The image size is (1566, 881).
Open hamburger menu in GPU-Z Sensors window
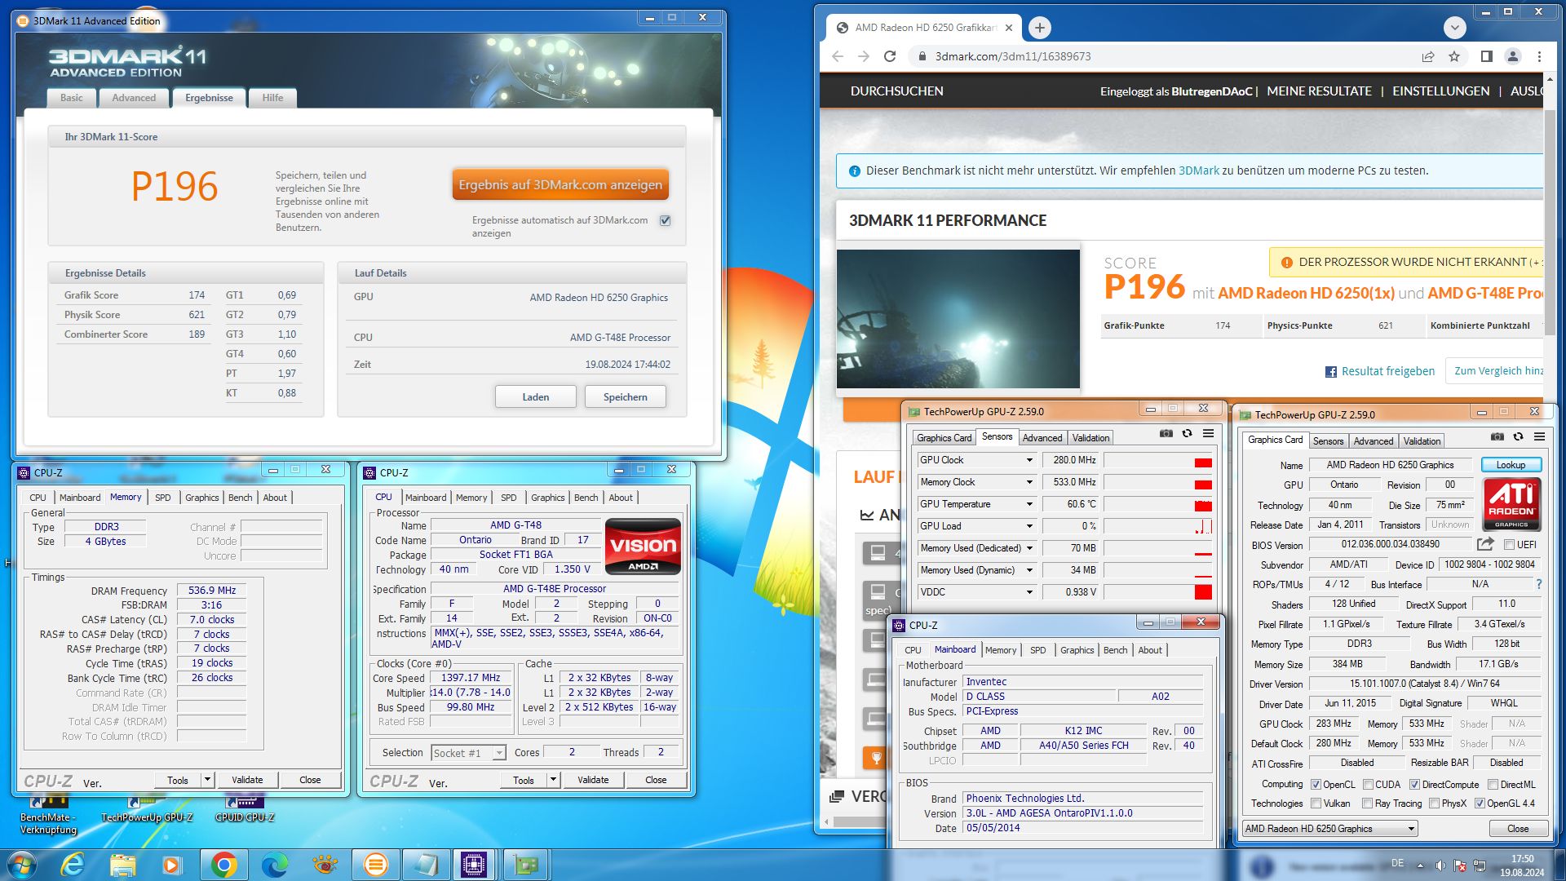(x=1209, y=433)
